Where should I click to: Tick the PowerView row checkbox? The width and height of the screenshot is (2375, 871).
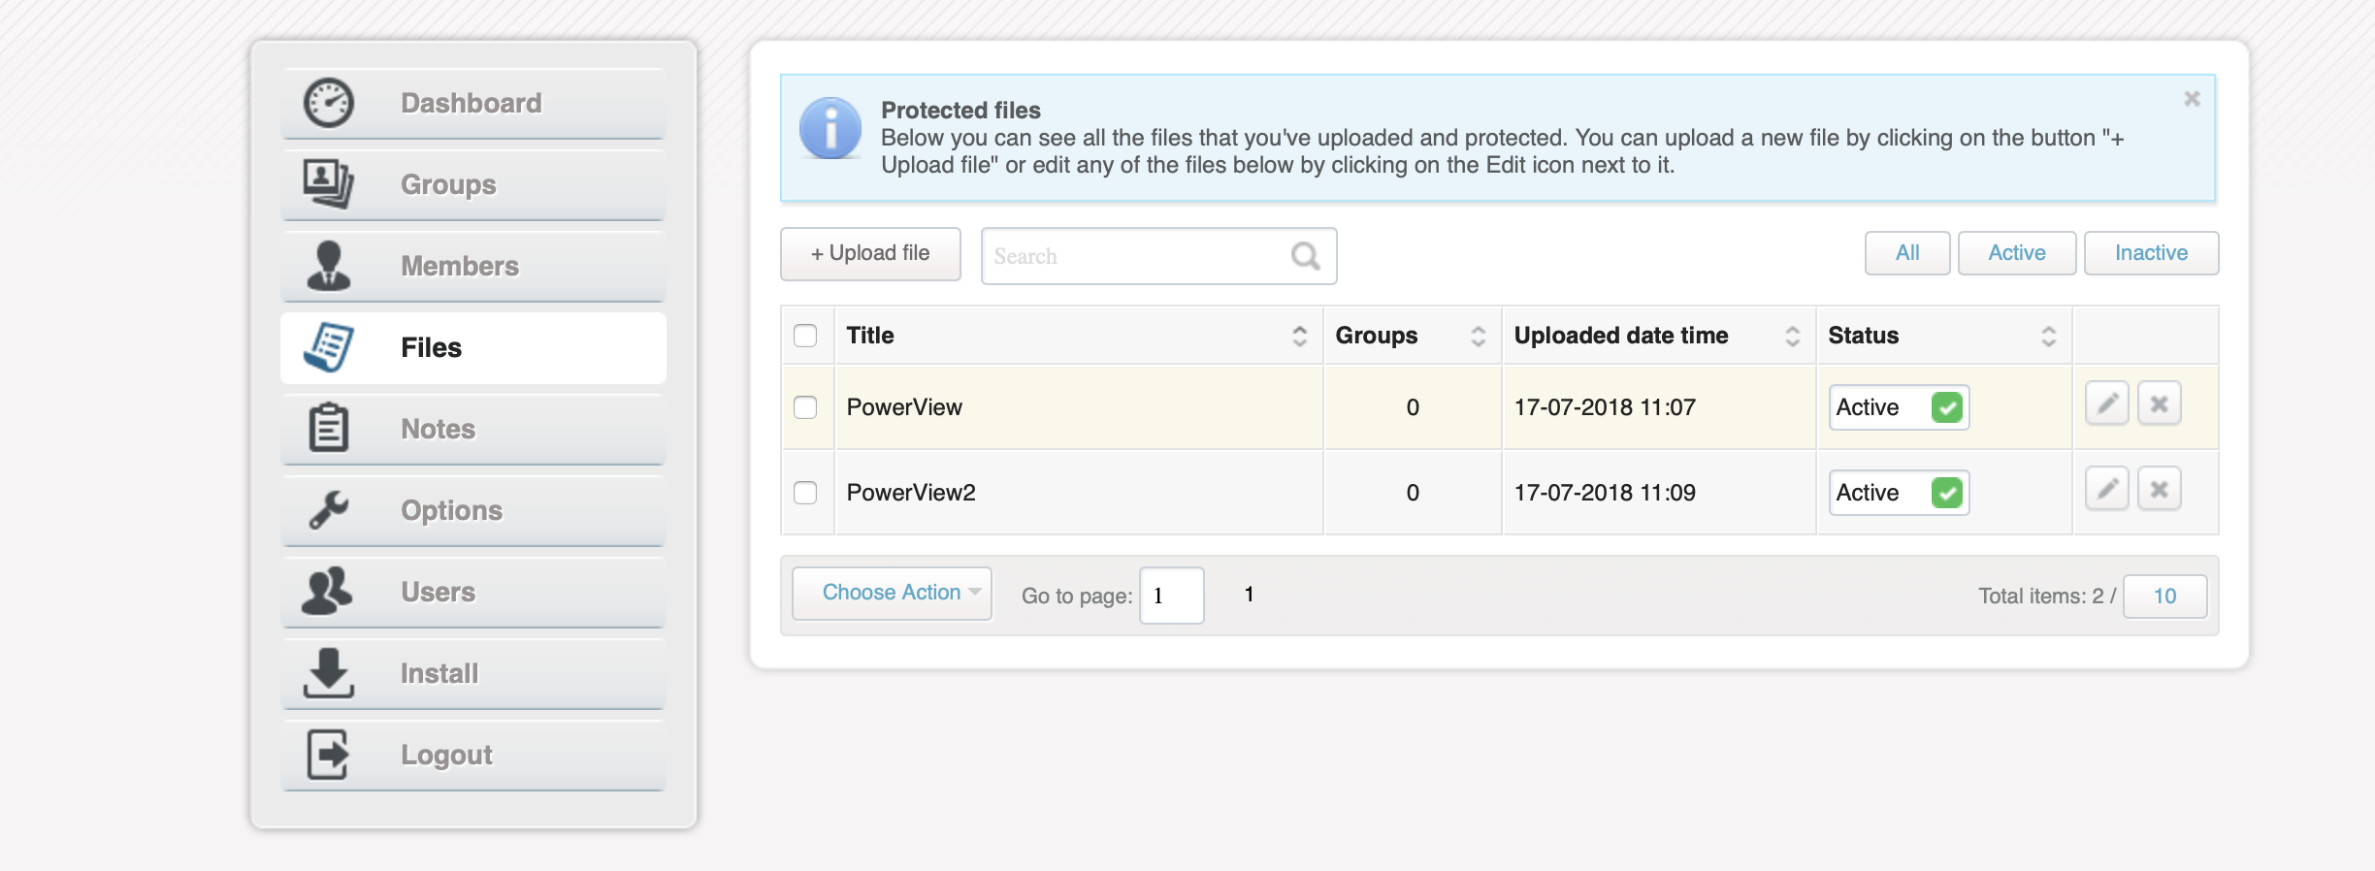point(805,407)
